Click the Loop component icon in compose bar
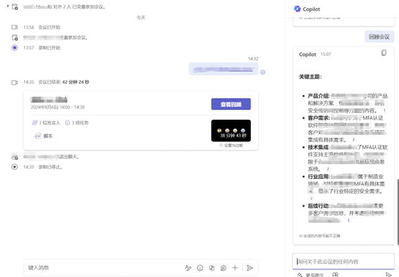The image size is (399, 277). click(x=223, y=268)
